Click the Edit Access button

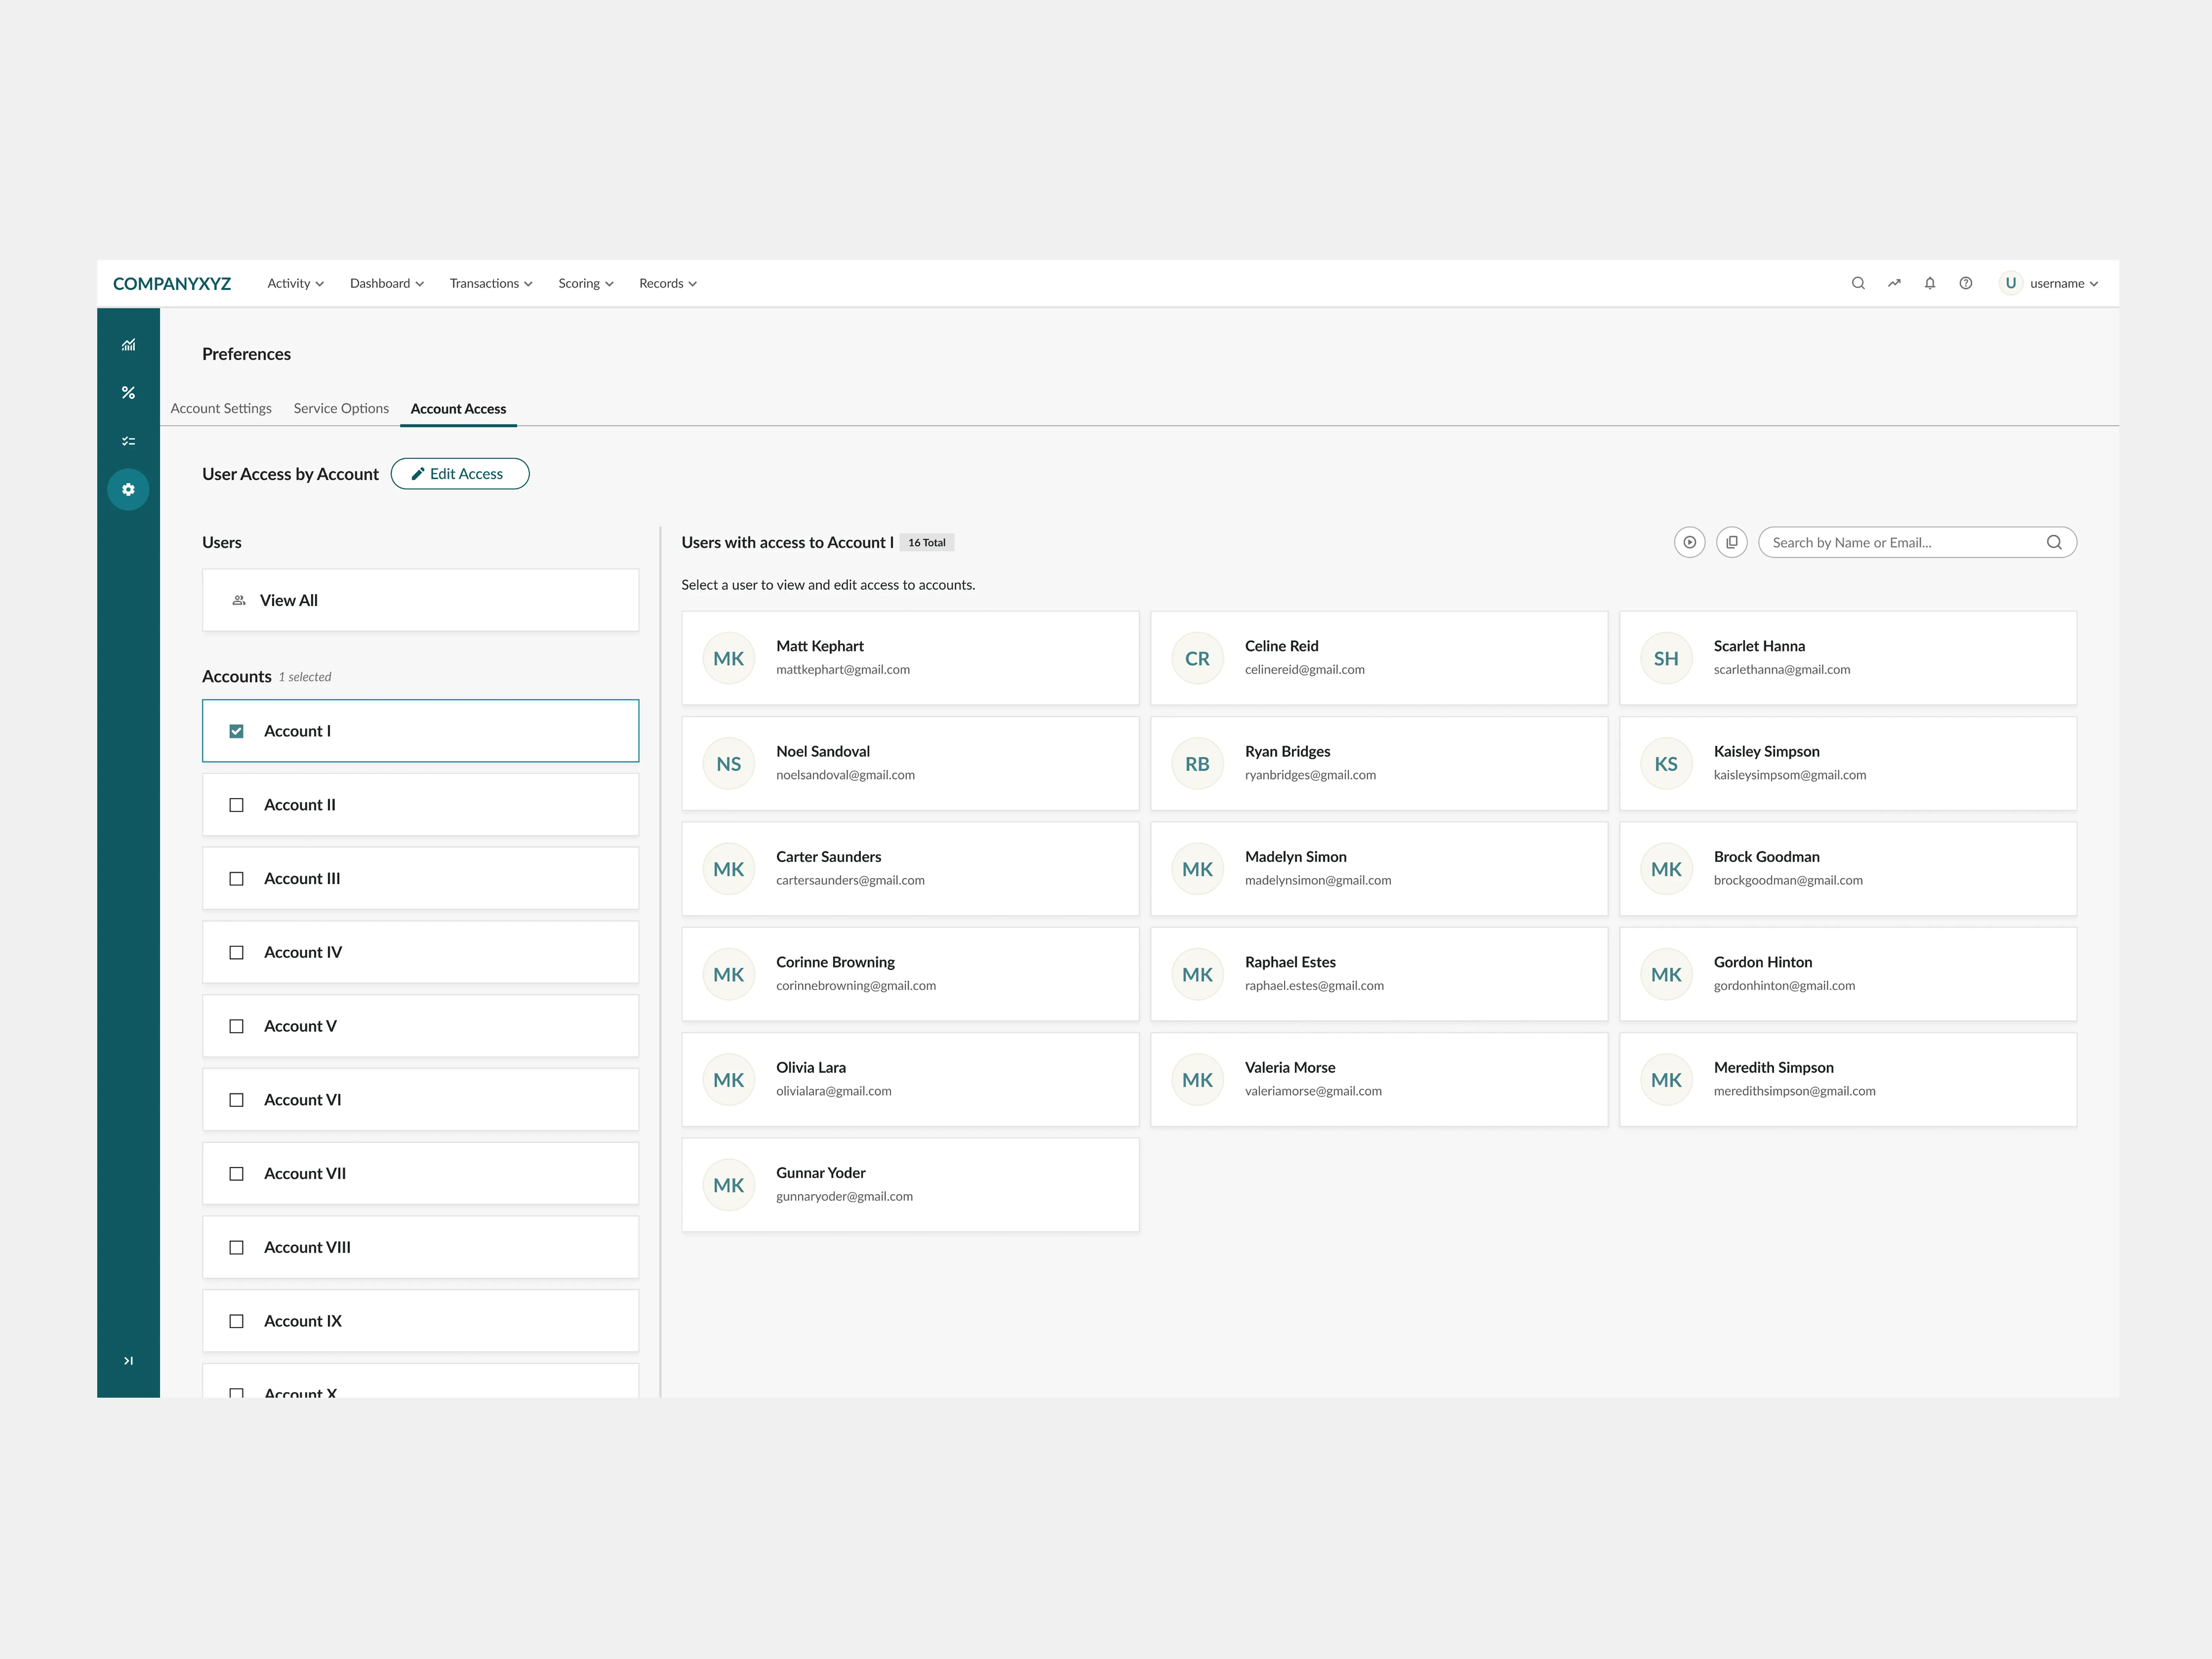pos(460,474)
